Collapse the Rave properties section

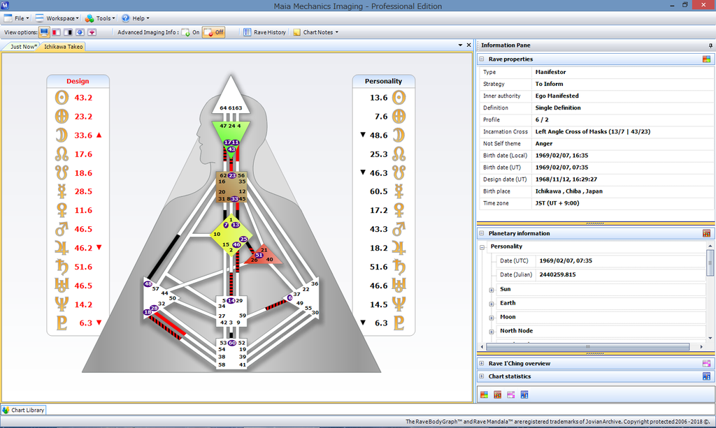pyautogui.click(x=482, y=59)
